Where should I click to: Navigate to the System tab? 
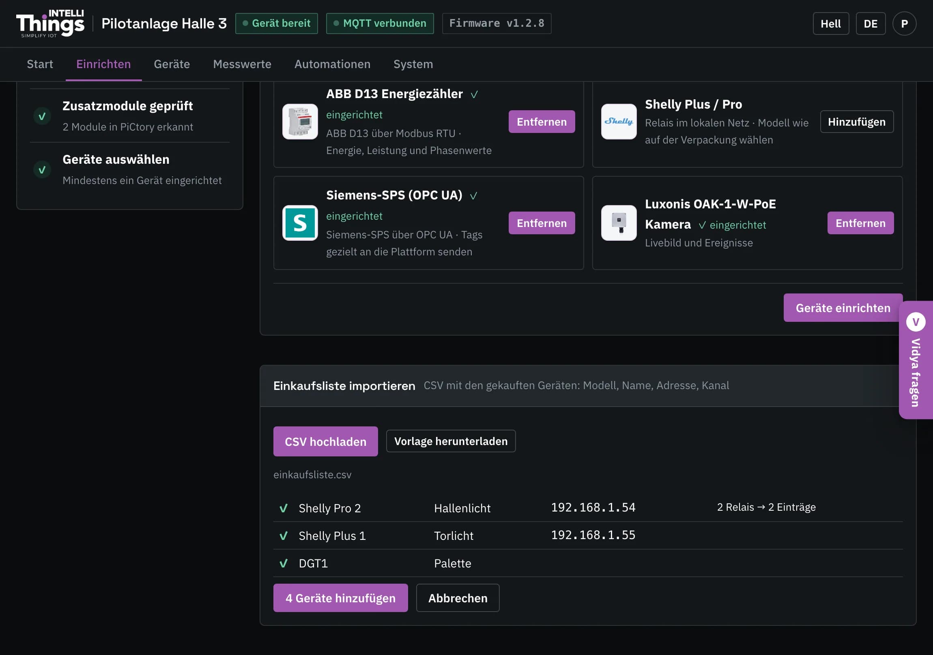tap(413, 64)
